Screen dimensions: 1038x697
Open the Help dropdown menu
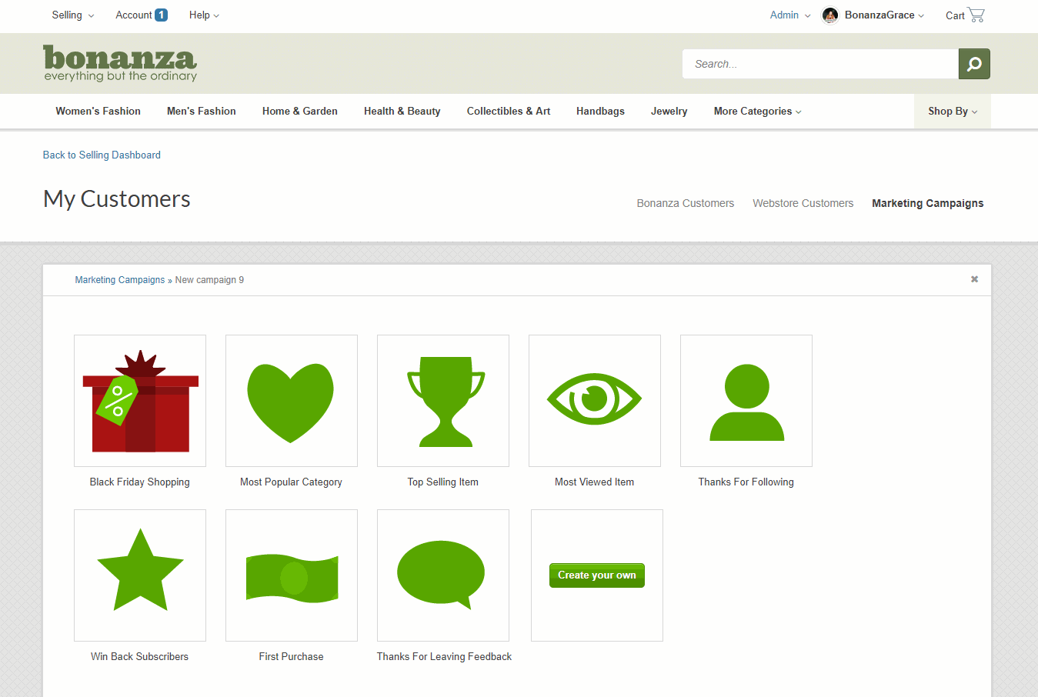pos(204,15)
